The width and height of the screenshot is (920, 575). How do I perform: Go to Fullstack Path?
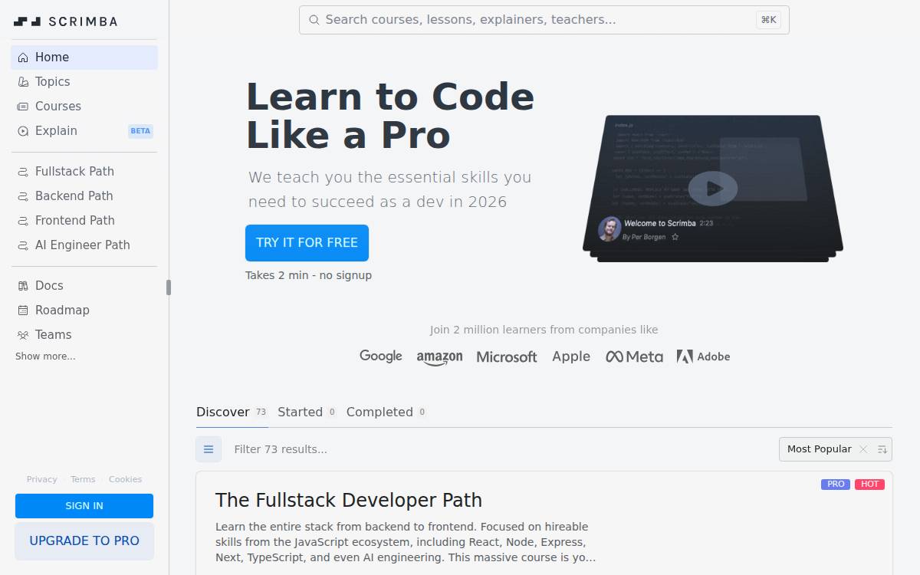tap(84, 172)
